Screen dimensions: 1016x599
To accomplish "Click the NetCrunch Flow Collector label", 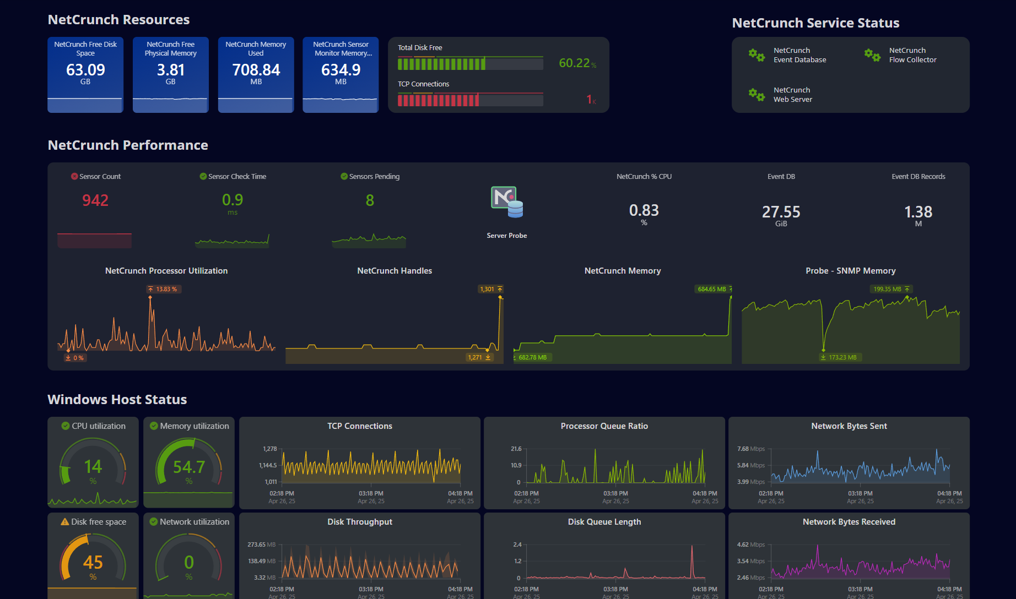I will (x=913, y=55).
